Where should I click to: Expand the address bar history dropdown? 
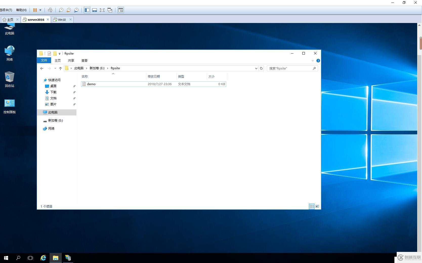click(256, 68)
